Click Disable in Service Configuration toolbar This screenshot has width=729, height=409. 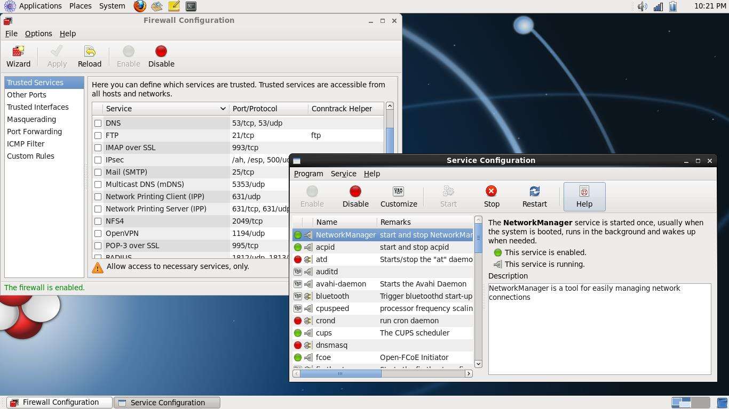pyautogui.click(x=355, y=197)
